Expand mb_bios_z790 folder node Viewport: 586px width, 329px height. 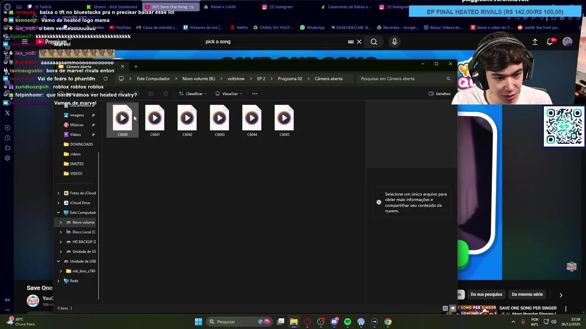tap(61, 271)
